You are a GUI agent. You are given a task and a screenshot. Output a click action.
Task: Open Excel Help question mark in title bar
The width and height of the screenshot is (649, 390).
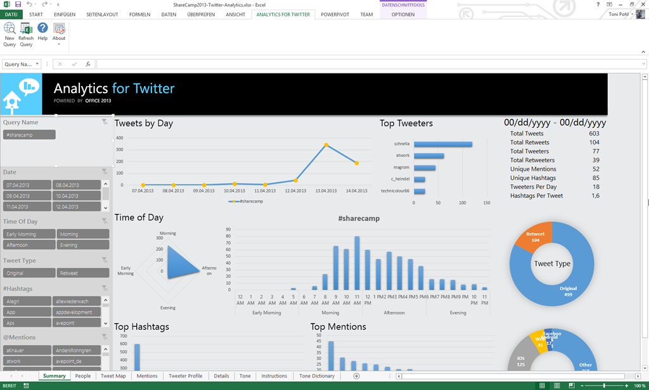tap(598, 4)
